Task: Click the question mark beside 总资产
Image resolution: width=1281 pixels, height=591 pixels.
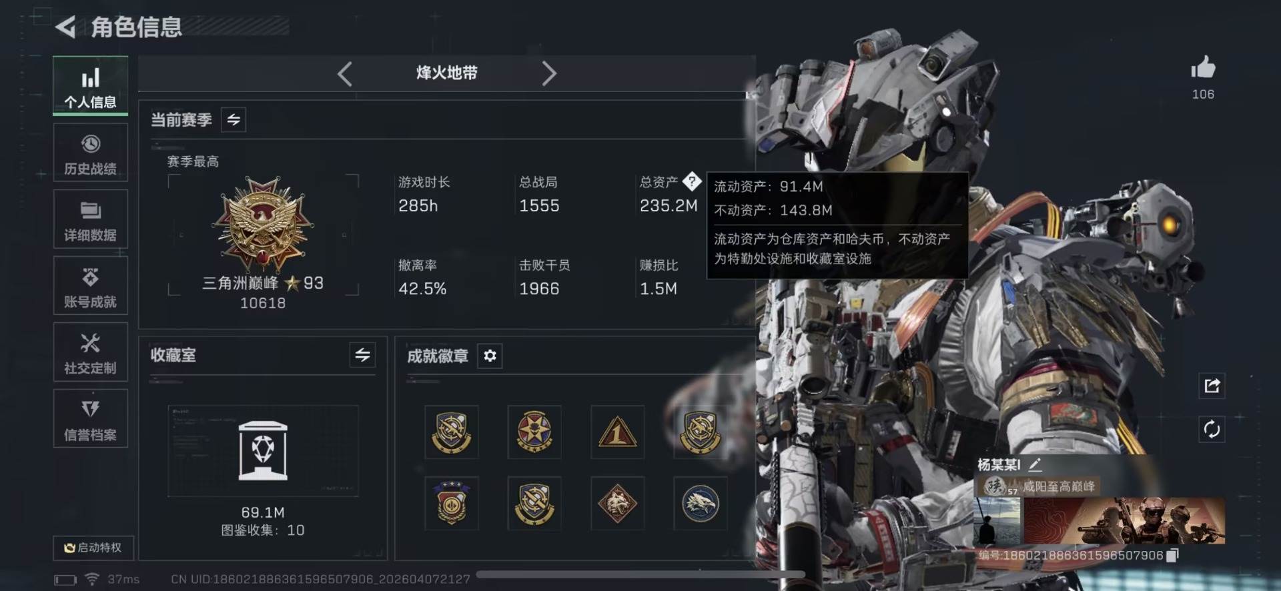Action: point(692,181)
